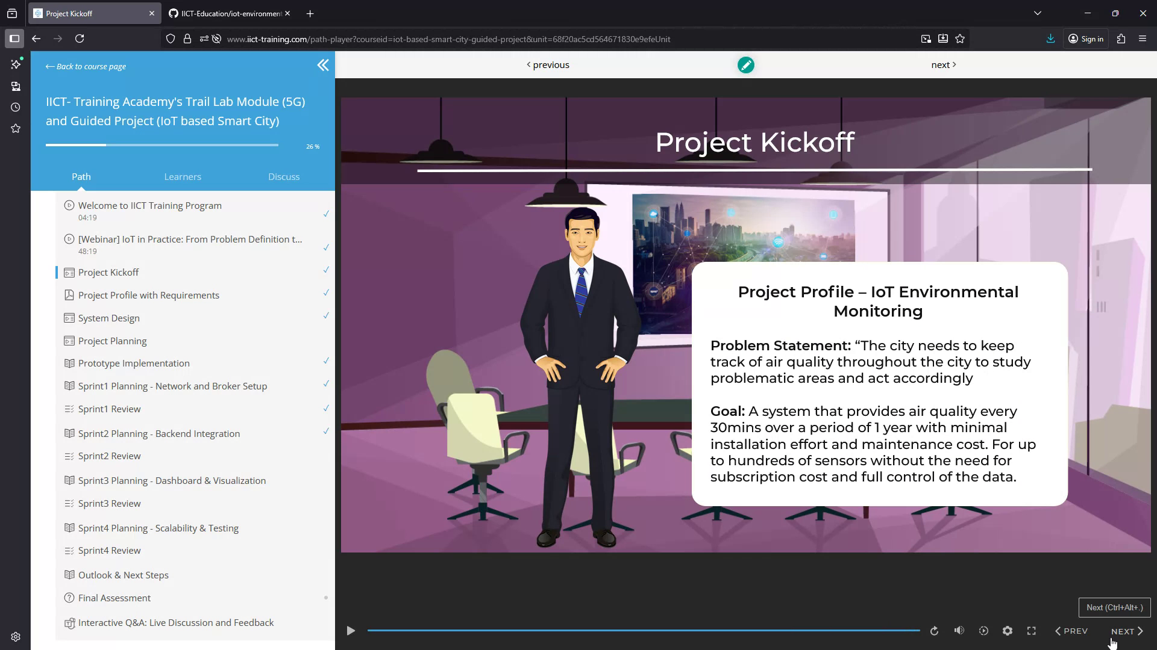Open the list all tabs dropdown

pyautogui.click(x=1037, y=13)
